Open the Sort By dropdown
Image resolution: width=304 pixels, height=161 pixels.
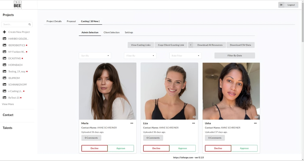click(95, 56)
